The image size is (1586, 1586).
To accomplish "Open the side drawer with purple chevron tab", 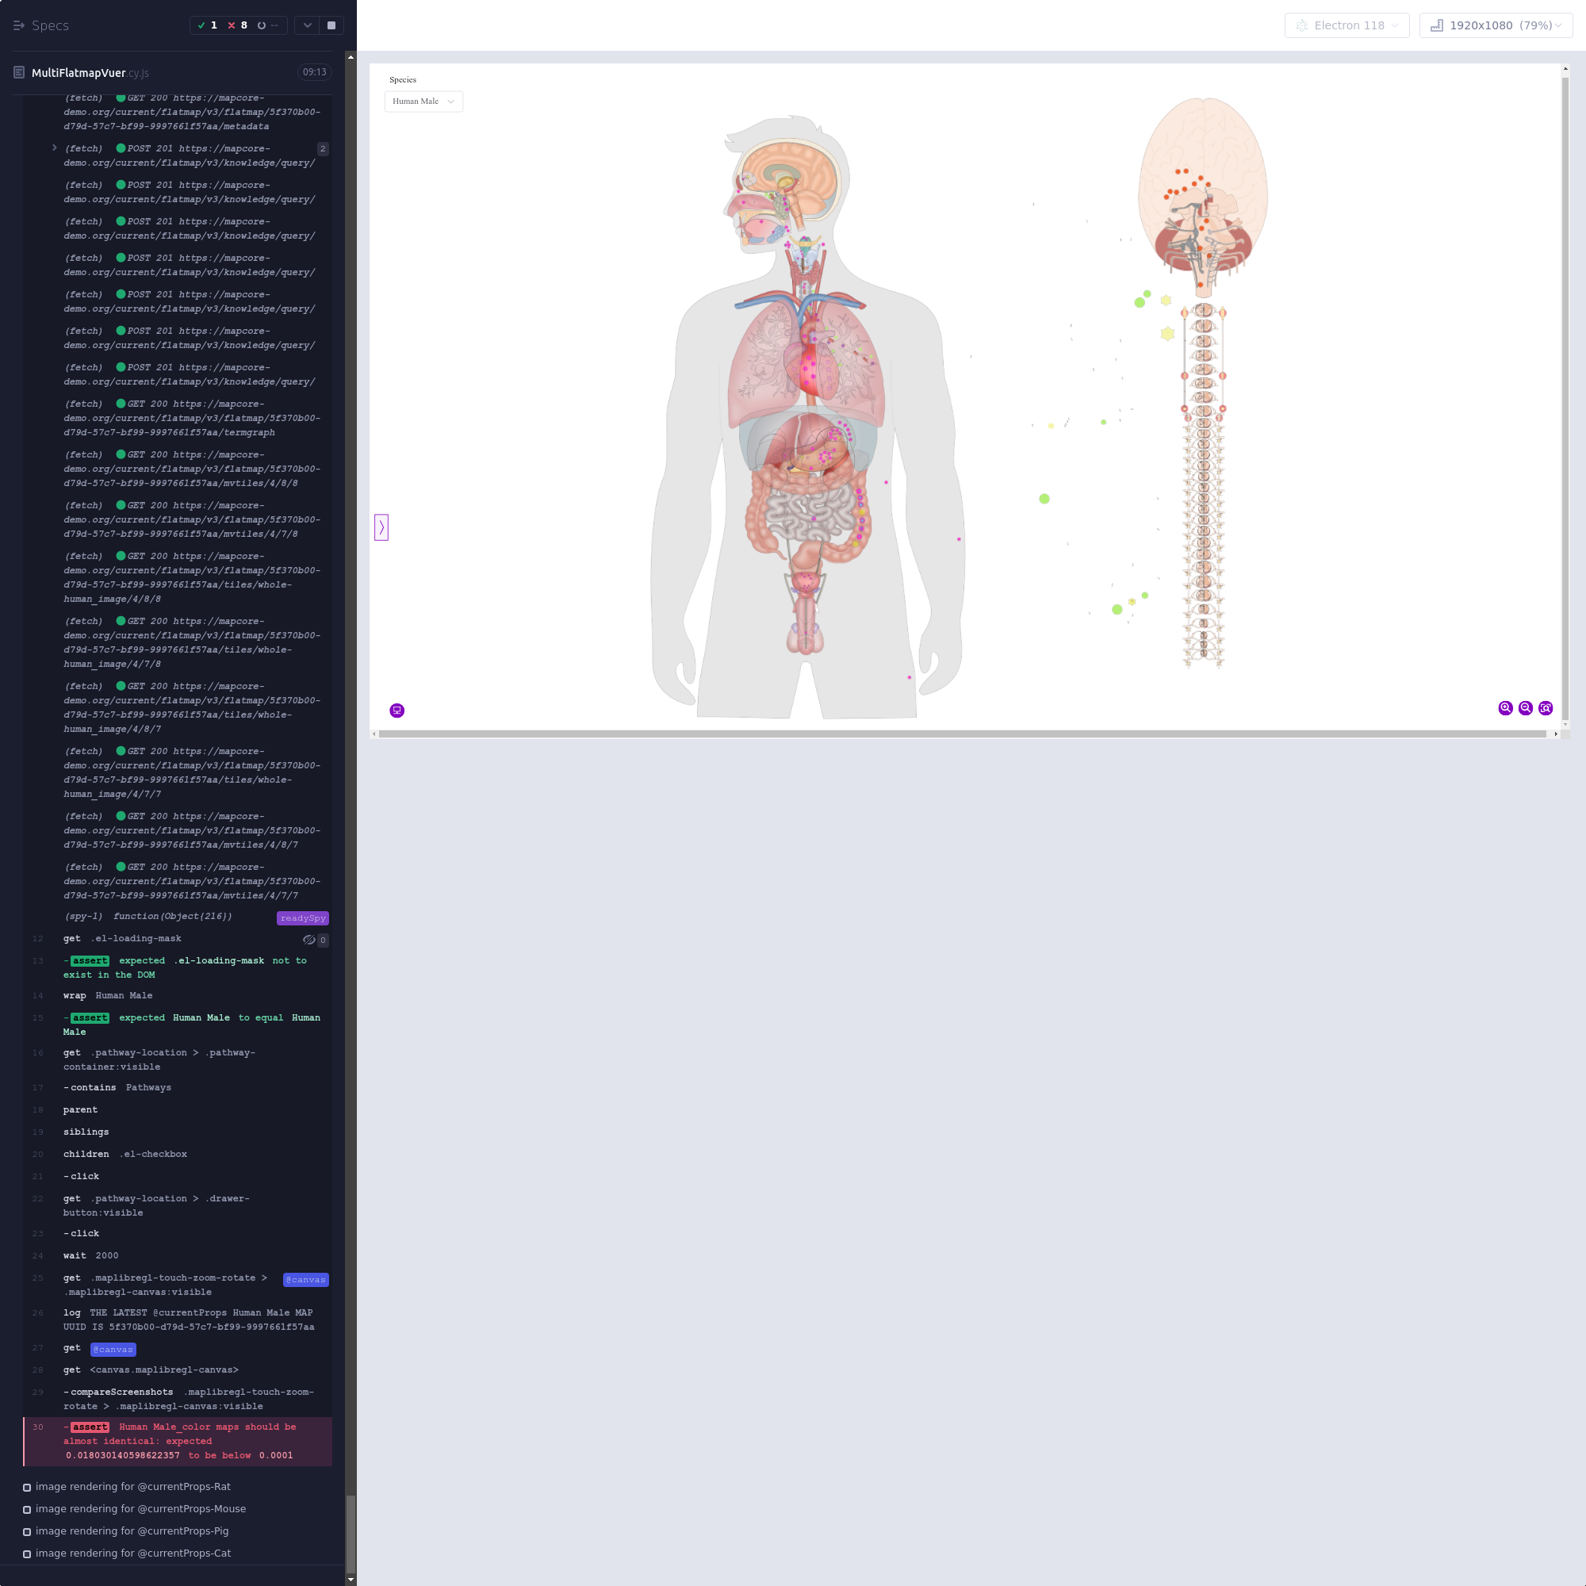I will tap(381, 527).
